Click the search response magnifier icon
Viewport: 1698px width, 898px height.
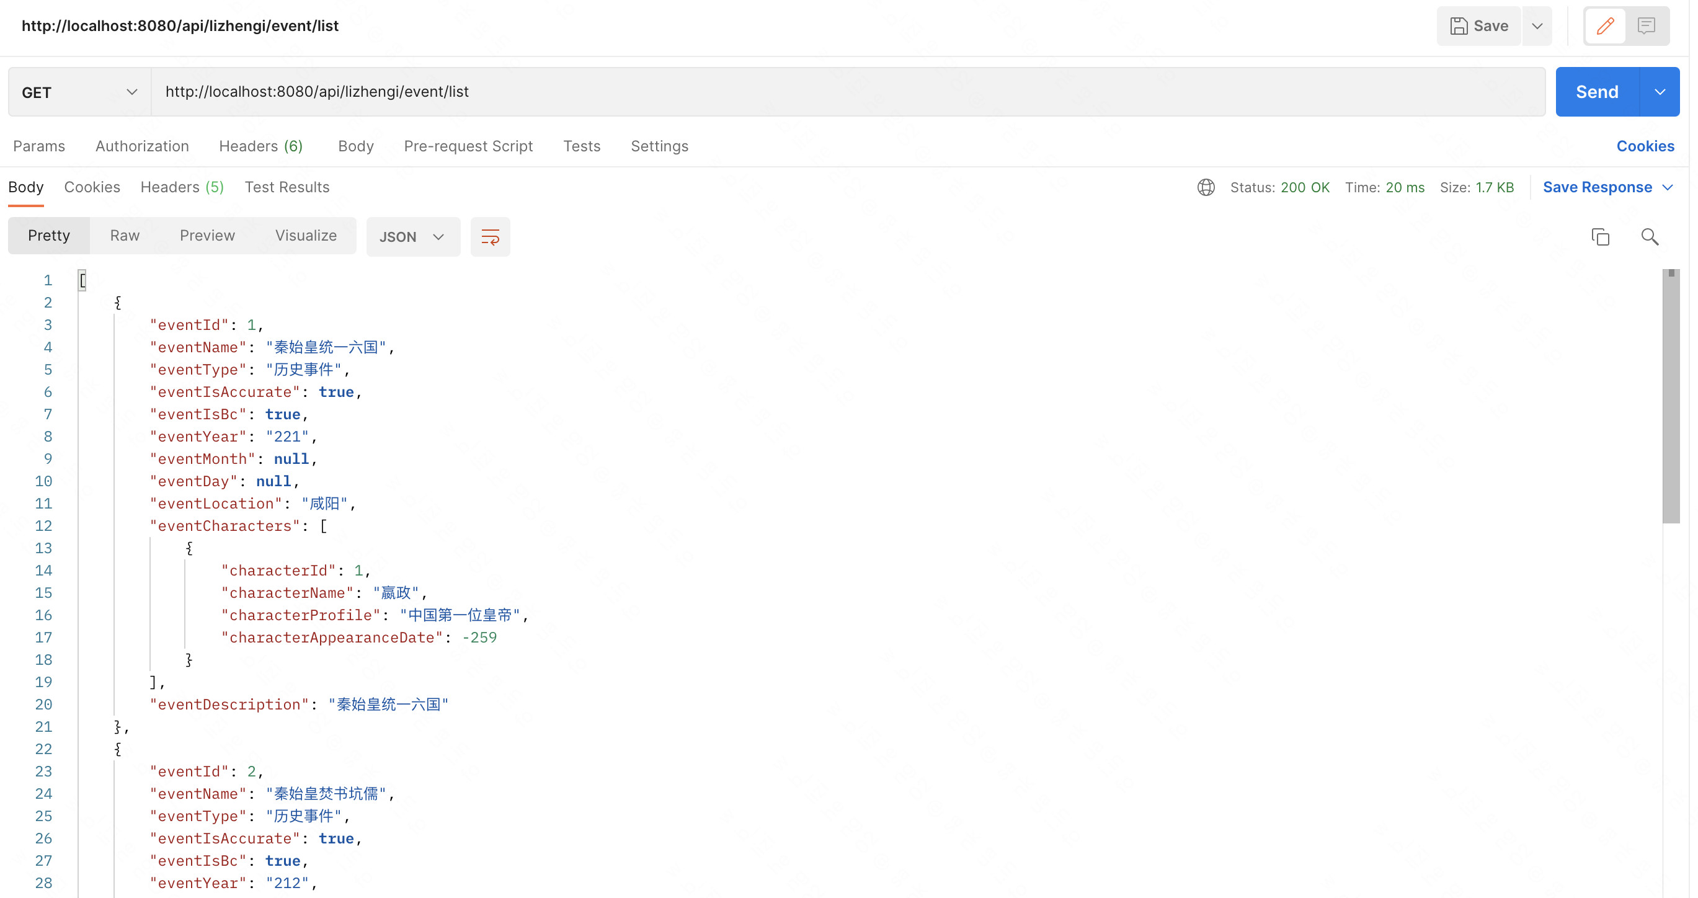pos(1649,237)
